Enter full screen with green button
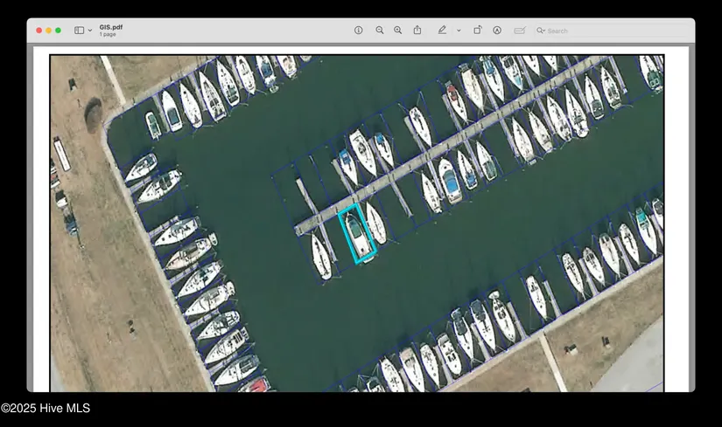The width and height of the screenshot is (722, 427). pos(59,31)
